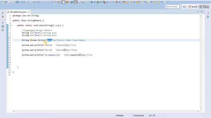Screen dimensions: 211x118
Task: Click the vertical scrollbar down arrow
Action: 201,108
